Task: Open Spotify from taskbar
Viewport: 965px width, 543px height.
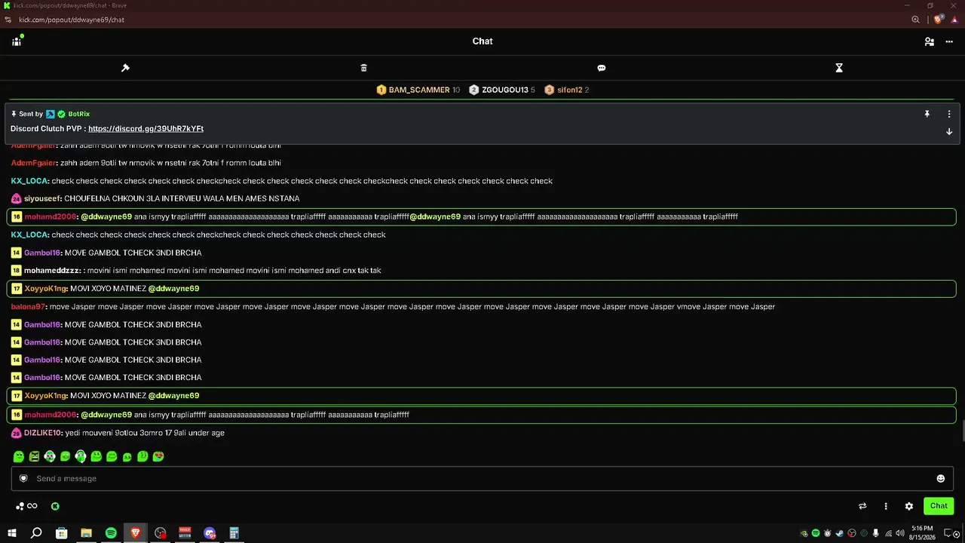Action: (x=111, y=533)
